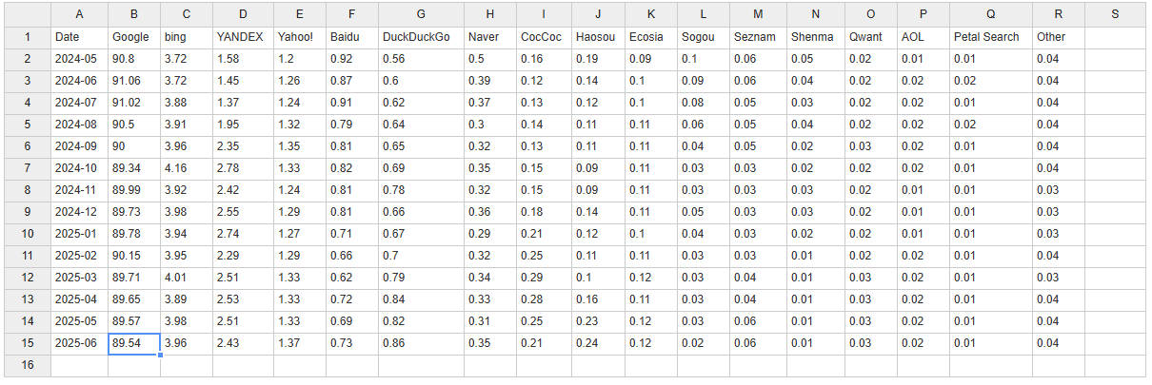Click DuckDuckGo value '0.86'
The height and width of the screenshot is (385, 1152).
422,343
